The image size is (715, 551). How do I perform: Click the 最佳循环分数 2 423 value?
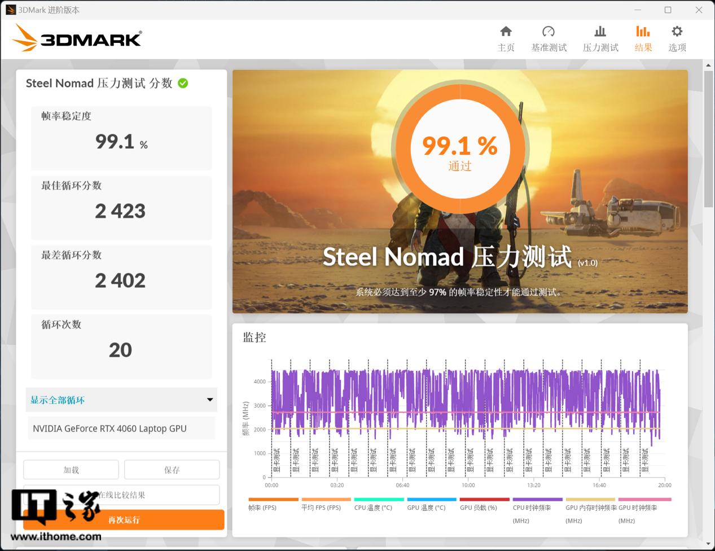(x=120, y=211)
